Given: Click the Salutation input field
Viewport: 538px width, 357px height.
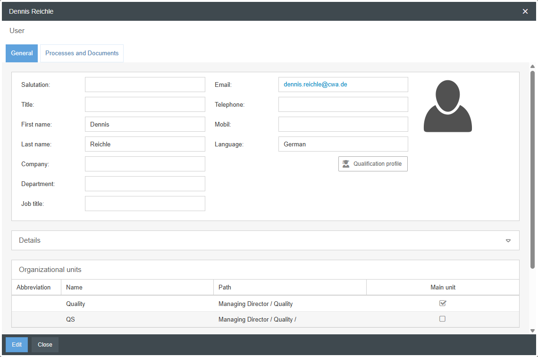Looking at the screenshot, I should point(145,85).
